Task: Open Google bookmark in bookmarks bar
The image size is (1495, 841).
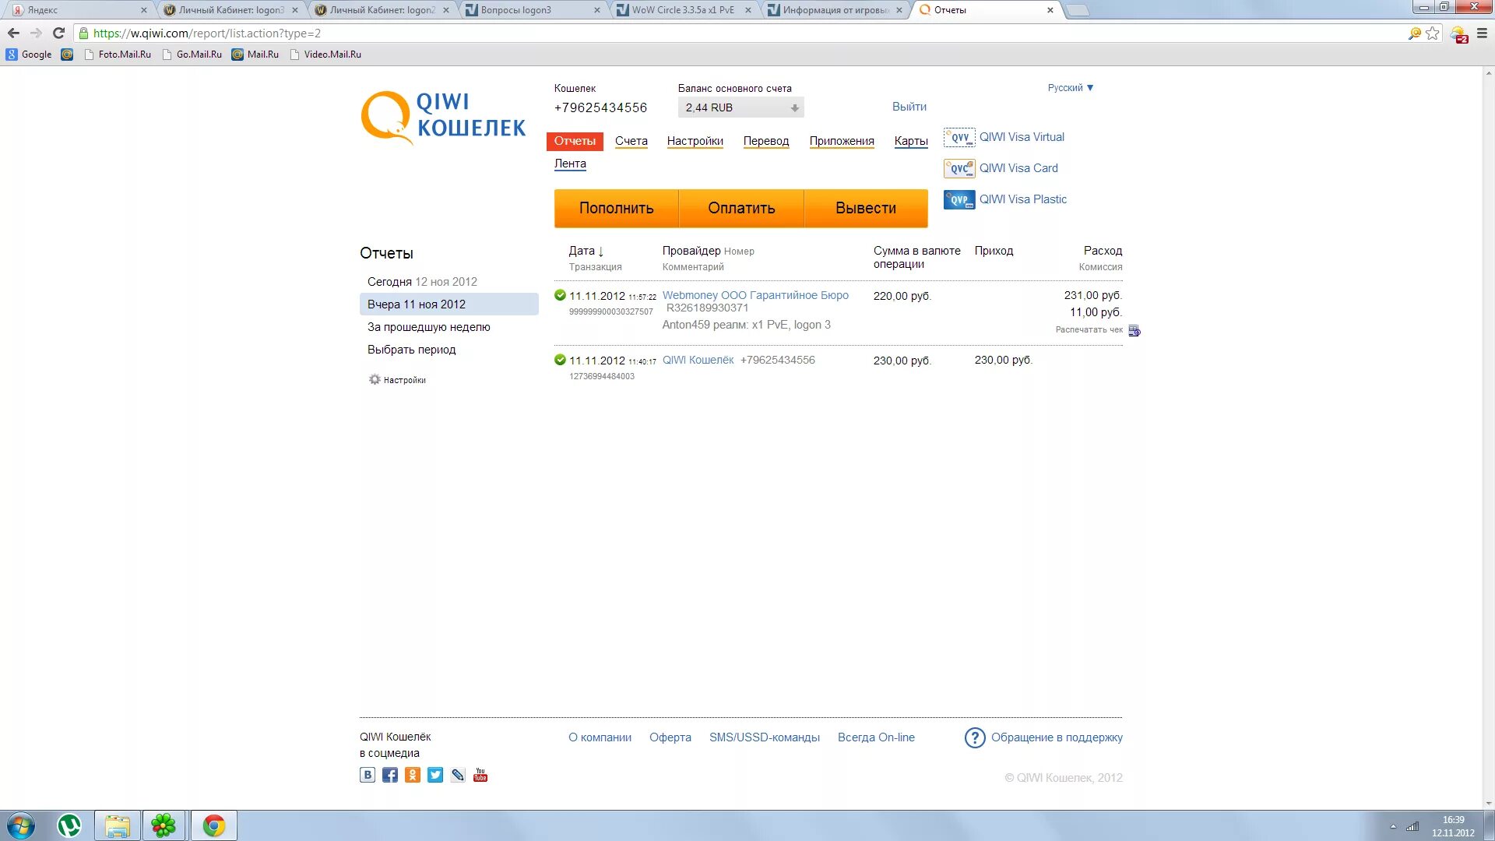Action: pyautogui.click(x=29, y=55)
